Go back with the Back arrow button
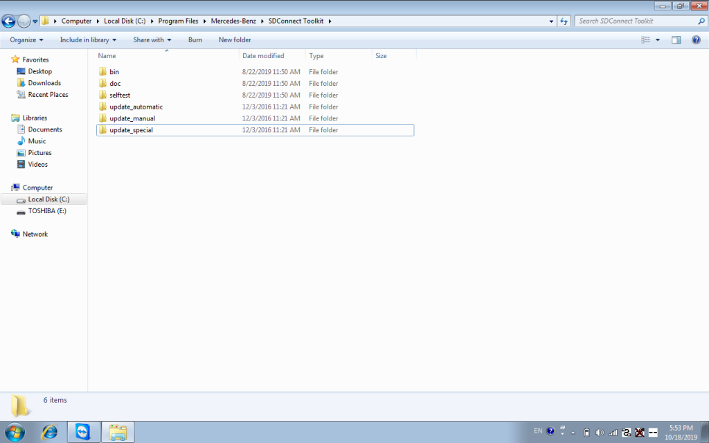Viewport: 709px width, 443px height. (8, 21)
